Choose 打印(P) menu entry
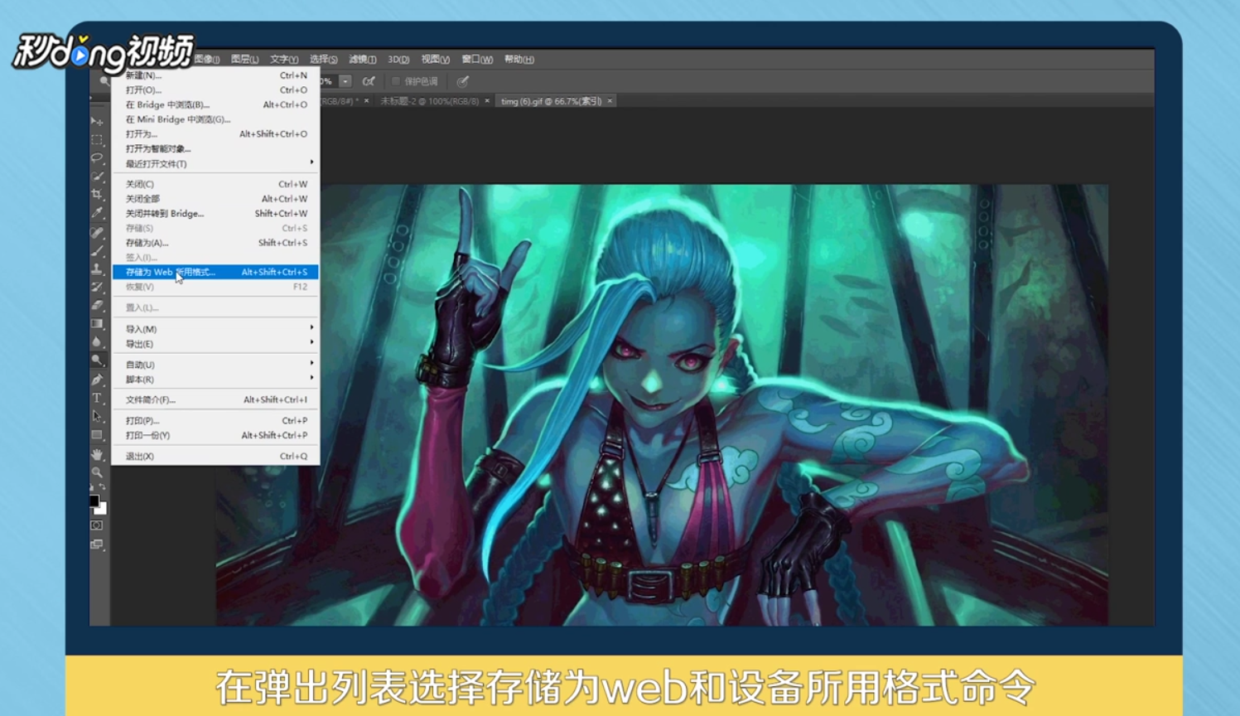Viewport: 1240px width, 716px height. pyautogui.click(x=215, y=420)
